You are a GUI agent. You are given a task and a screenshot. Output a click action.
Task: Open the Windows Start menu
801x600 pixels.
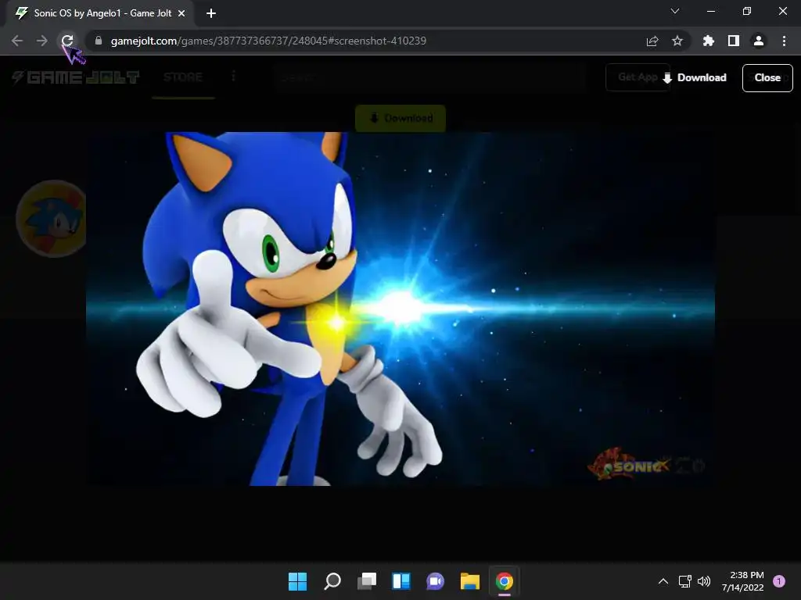[297, 581]
